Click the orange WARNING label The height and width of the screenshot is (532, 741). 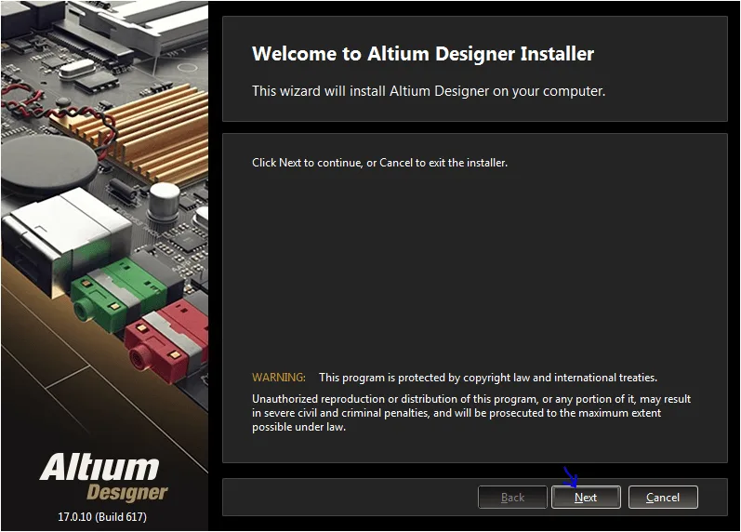(279, 378)
